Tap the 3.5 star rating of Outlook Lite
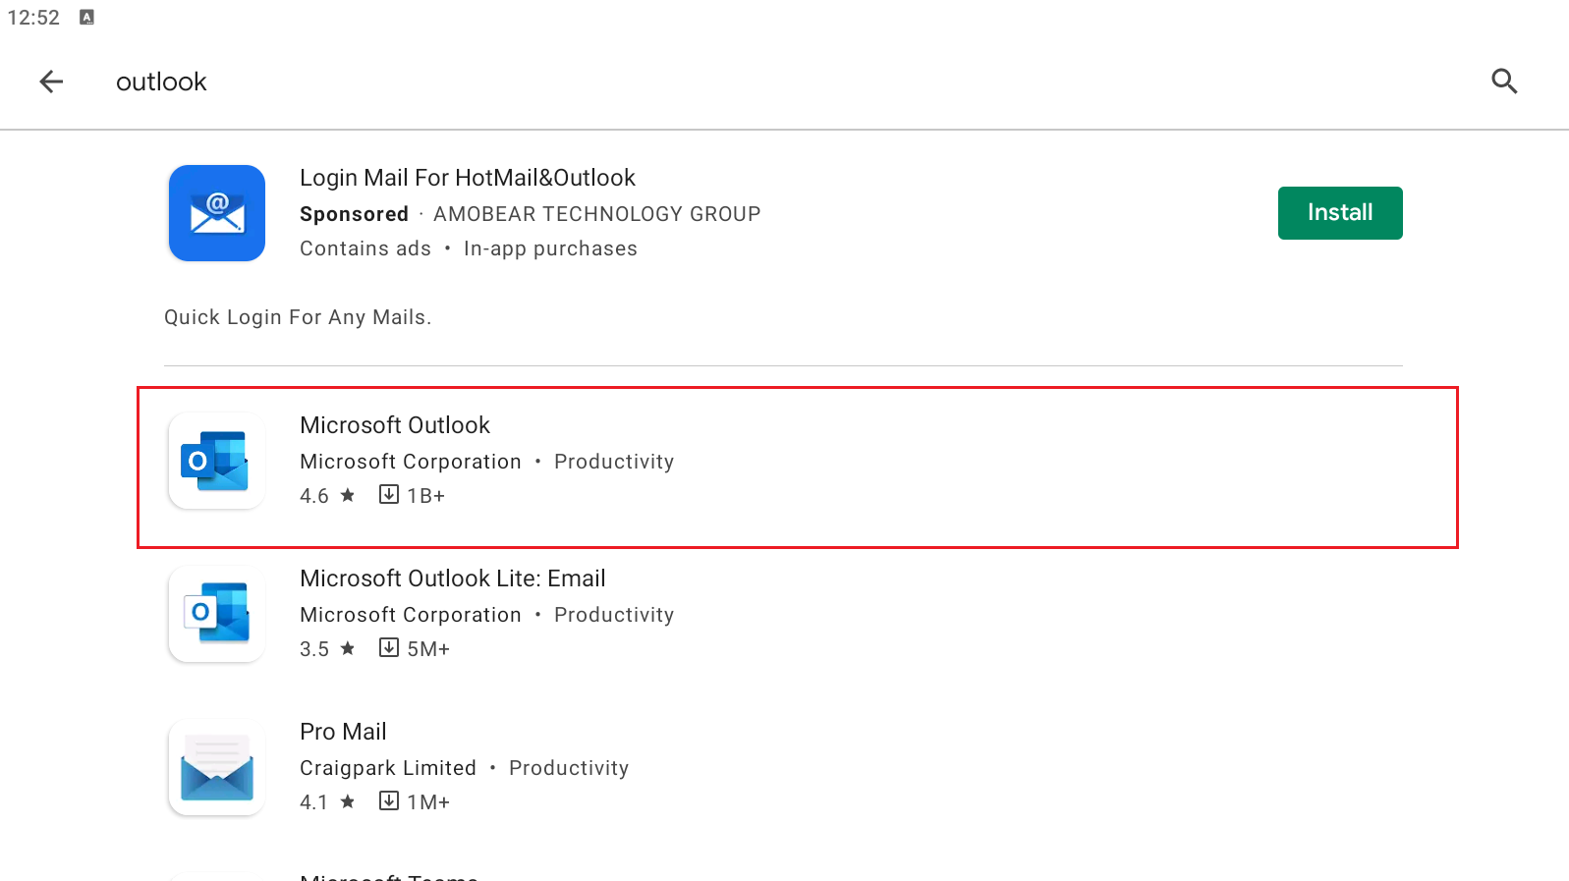The image size is (1569, 881). pyautogui.click(x=326, y=649)
